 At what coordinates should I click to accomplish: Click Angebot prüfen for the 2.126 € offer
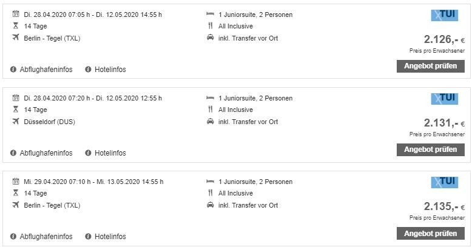pos(431,66)
